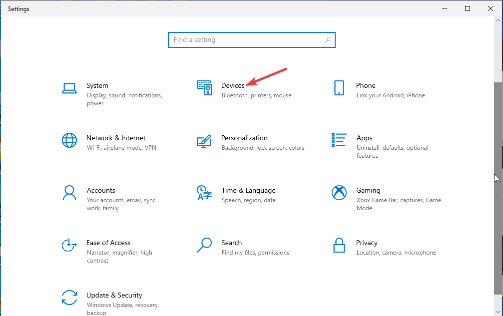
Task: Open Search settings title
Action: click(231, 243)
